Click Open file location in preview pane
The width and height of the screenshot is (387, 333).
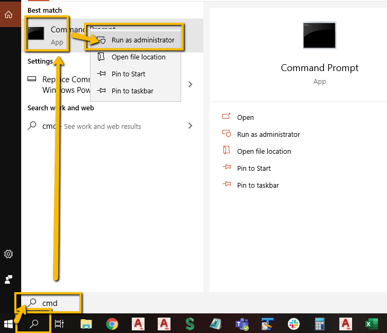(256, 151)
